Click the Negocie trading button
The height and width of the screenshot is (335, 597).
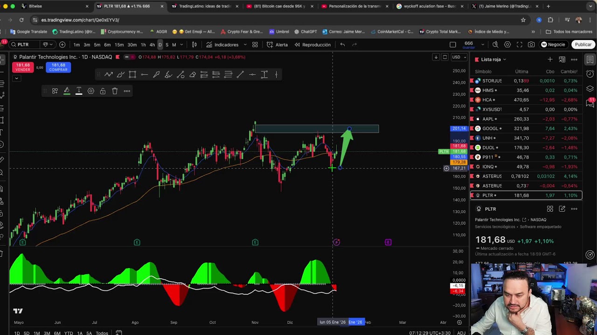[553, 45]
